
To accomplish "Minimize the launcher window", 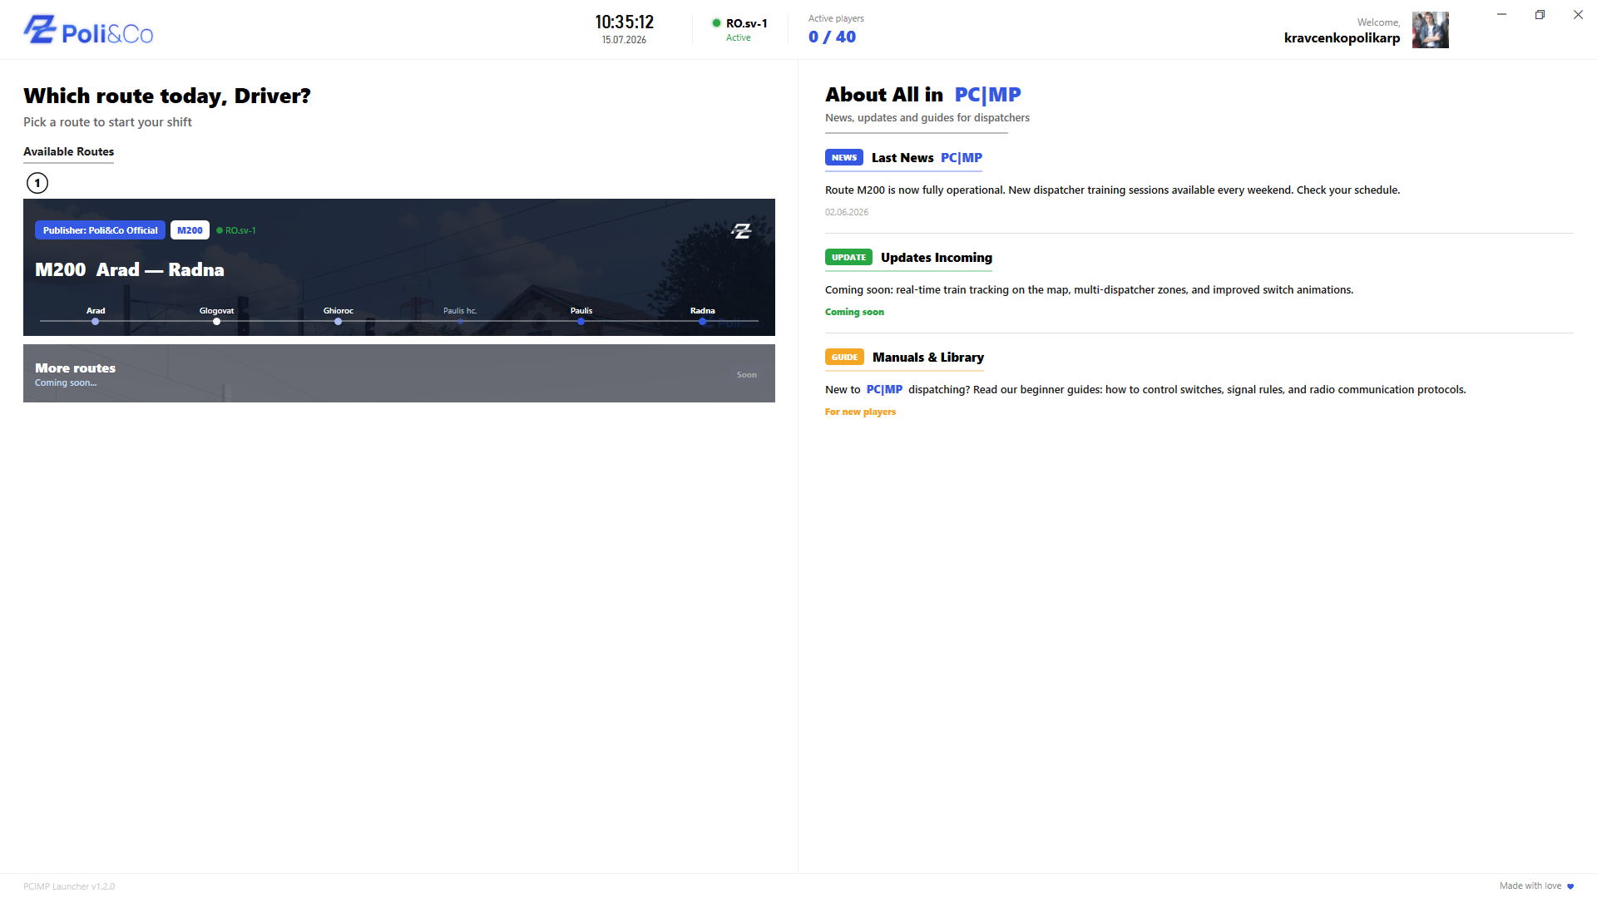I will click(1501, 14).
